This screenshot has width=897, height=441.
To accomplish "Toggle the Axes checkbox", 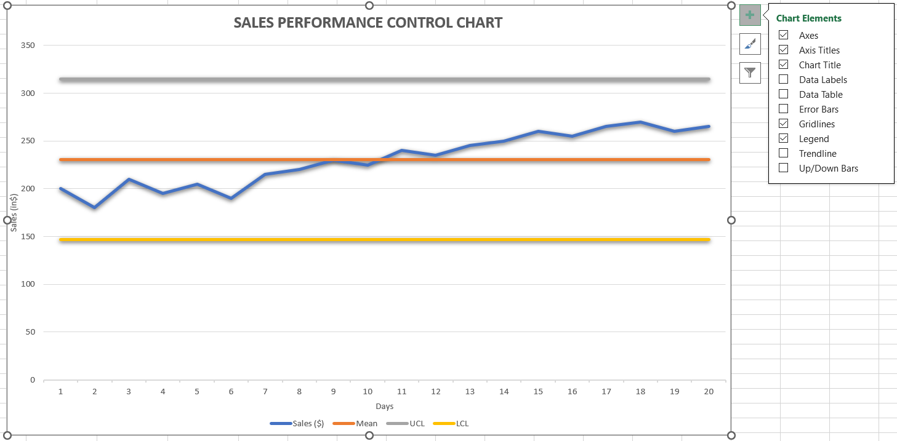I will click(784, 35).
